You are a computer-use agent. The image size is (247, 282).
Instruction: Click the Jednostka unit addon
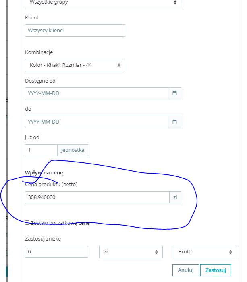tap(73, 150)
